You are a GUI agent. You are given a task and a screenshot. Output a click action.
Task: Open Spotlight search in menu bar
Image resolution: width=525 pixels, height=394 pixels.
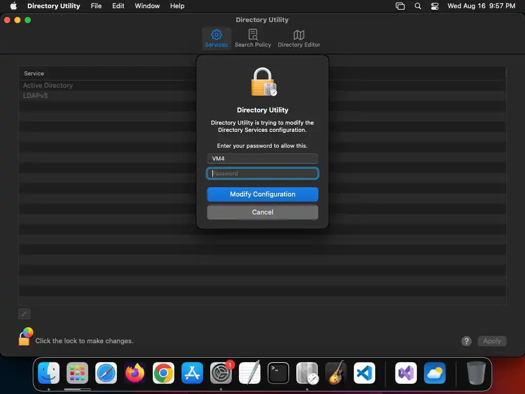tap(418, 6)
